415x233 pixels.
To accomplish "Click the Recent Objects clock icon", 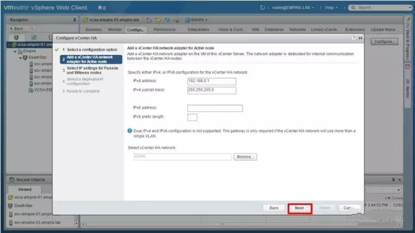I will click(12, 180).
